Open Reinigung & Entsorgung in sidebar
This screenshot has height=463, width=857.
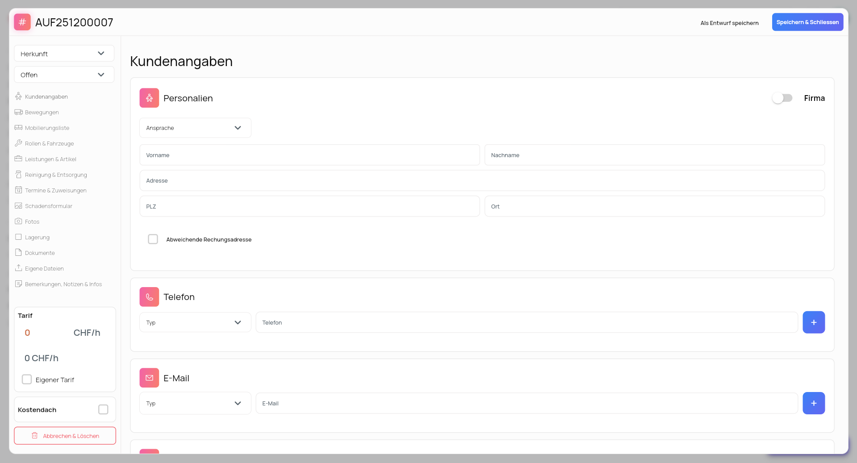point(56,175)
